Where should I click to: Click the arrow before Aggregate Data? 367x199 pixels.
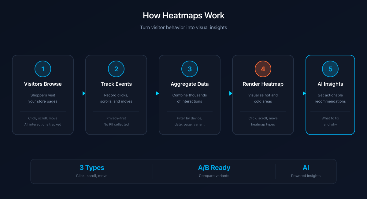click(x=157, y=93)
